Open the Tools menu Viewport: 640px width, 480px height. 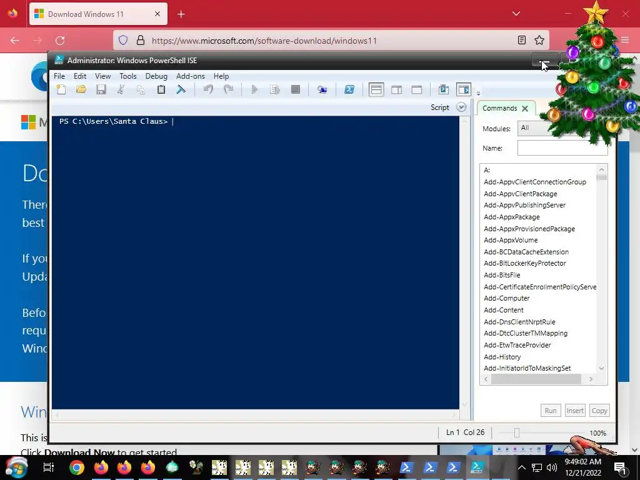coord(127,76)
